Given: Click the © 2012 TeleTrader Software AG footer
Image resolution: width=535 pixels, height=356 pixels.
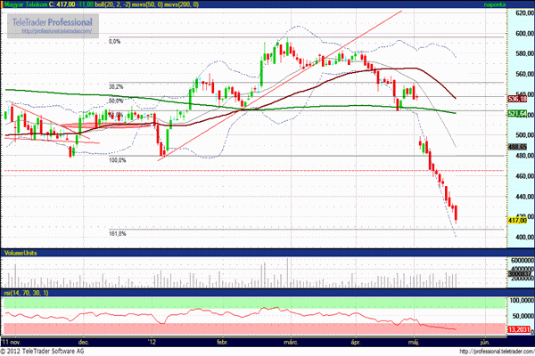Looking at the screenshot, I should 42,352.
